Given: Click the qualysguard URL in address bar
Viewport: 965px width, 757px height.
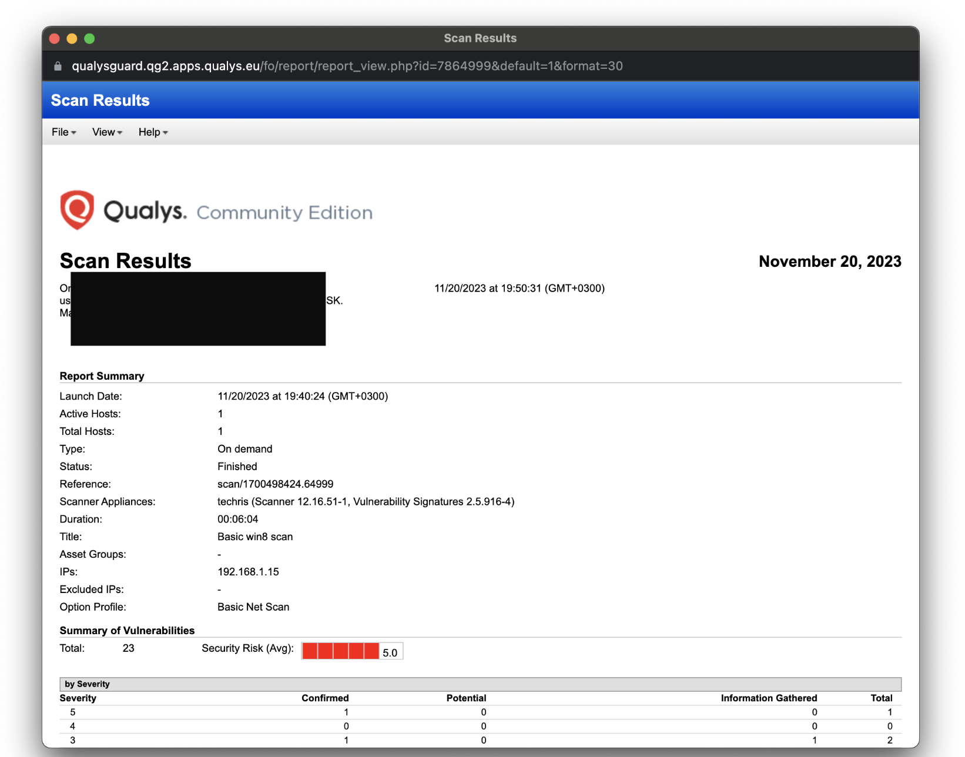Looking at the screenshot, I should click(x=347, y=66).
